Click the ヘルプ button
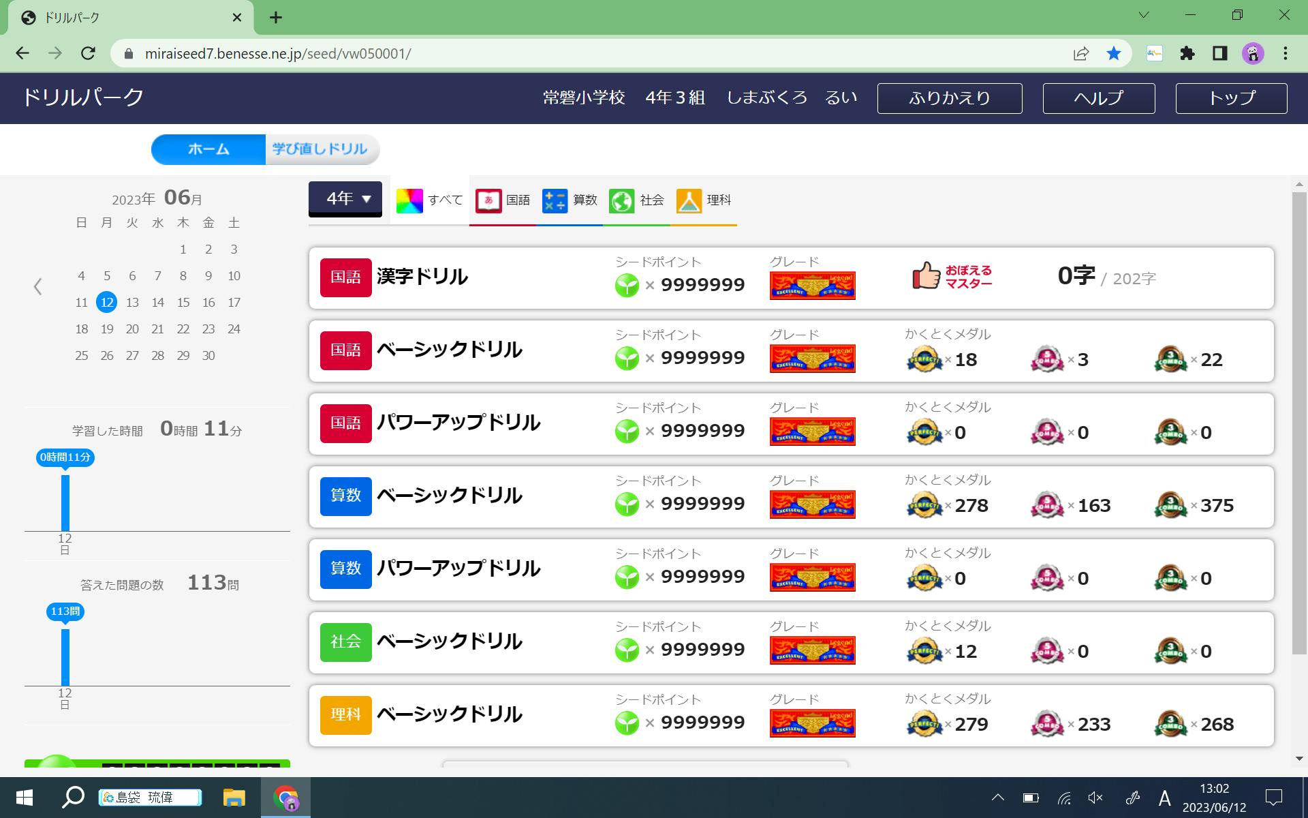 [1098, 98]
